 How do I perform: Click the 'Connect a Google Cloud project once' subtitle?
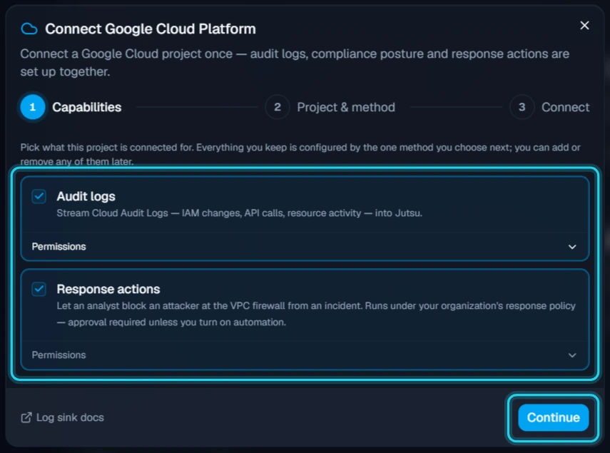[295, 63]
